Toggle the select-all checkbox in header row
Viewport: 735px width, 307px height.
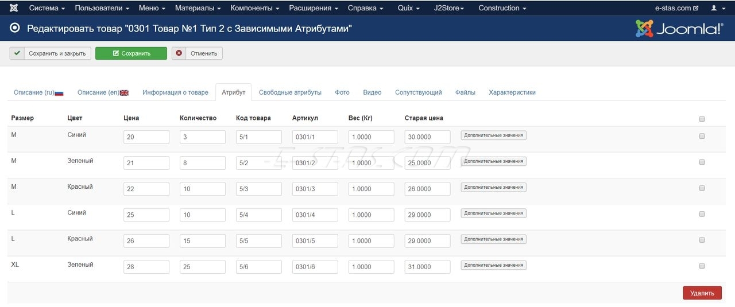702,119
